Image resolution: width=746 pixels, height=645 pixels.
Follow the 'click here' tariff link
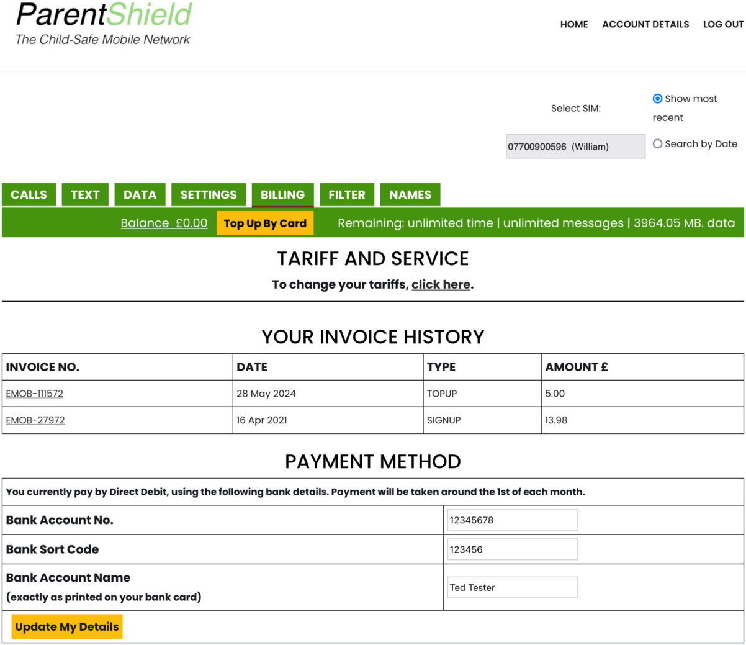click(441, 284)
